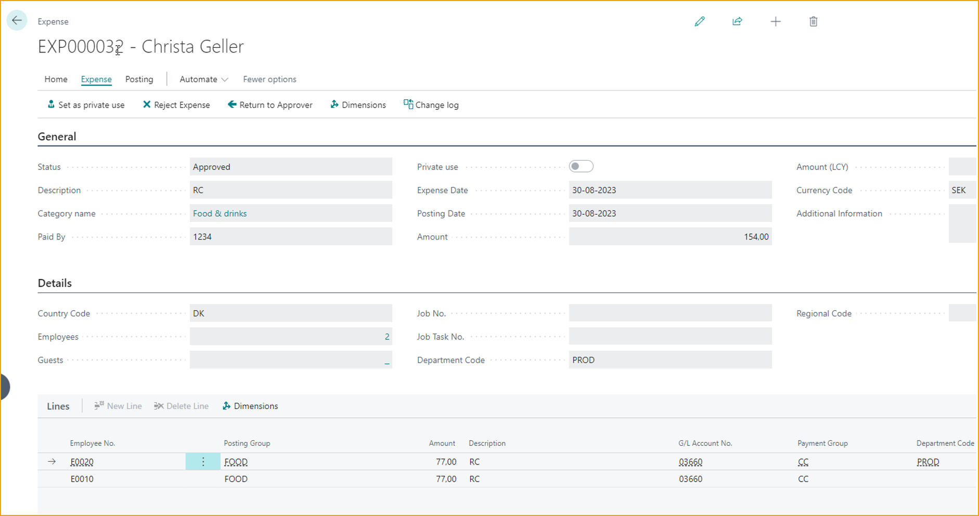Click the share icon in header

click(x=737, y=21)
